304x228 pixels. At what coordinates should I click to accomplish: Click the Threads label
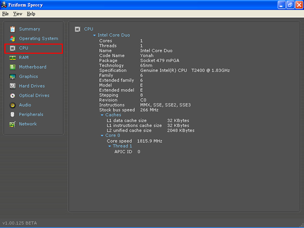tap(108, 46)
